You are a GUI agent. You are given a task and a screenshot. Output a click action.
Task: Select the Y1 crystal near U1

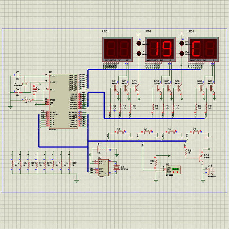[x=25, y=84]
